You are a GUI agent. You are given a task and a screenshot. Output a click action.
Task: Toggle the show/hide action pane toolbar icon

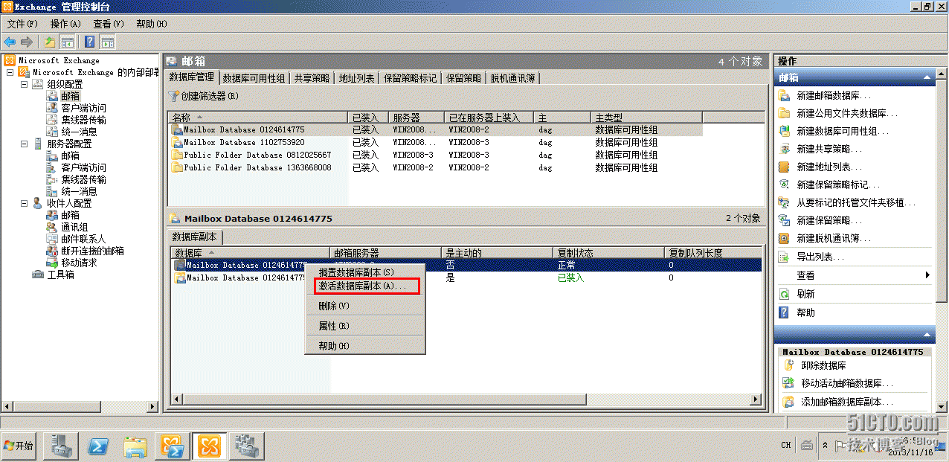point(108,42)
